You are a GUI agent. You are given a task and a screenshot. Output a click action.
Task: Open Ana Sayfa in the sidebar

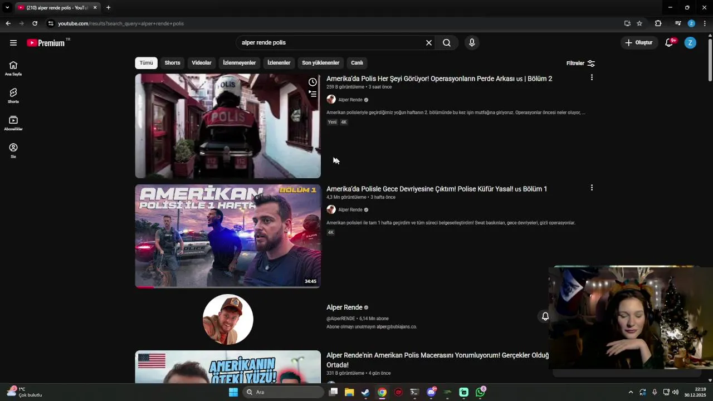pyautogui.click(x=13, y=69)
